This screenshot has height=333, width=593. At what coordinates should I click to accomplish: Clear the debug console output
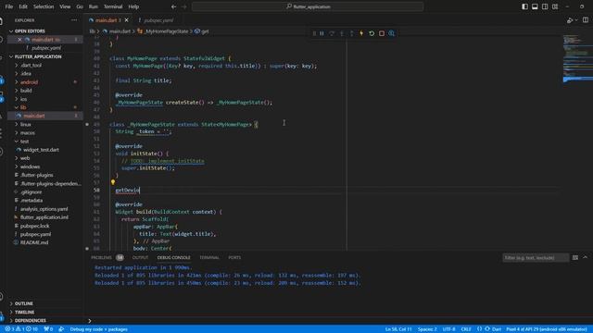point(575,257)
